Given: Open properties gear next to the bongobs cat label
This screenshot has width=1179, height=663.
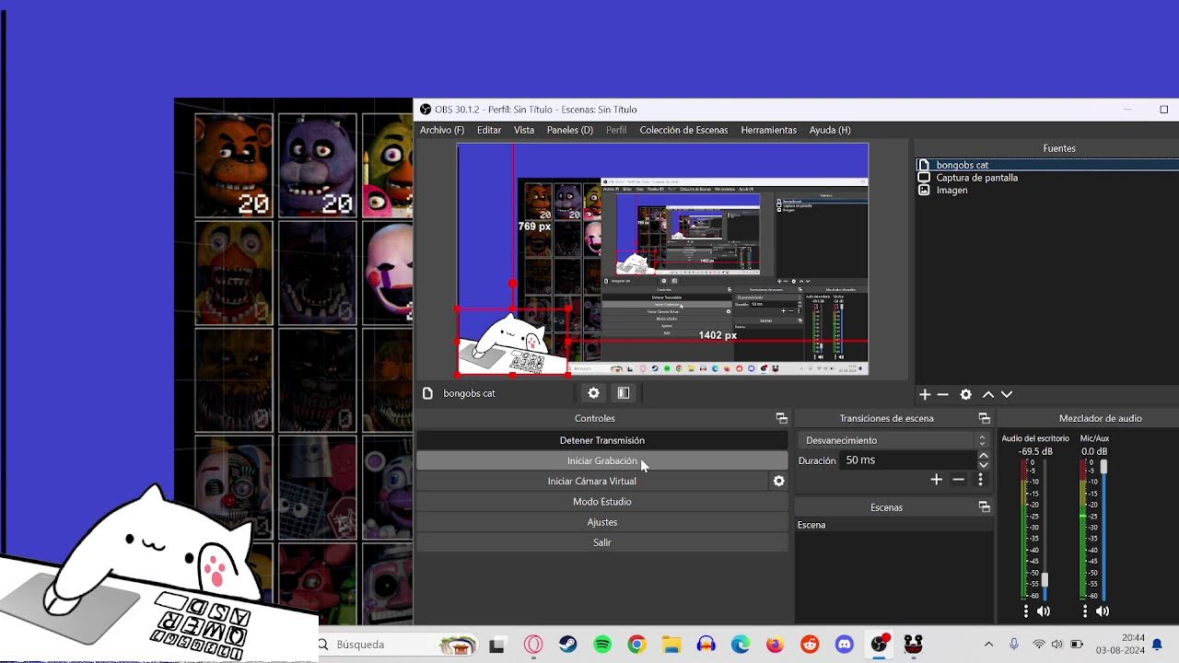Looking at the screenshot, I should pyautogui.click(x=594, y=393).
